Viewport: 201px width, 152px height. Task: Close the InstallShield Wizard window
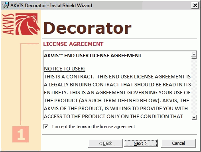(195, 5)
